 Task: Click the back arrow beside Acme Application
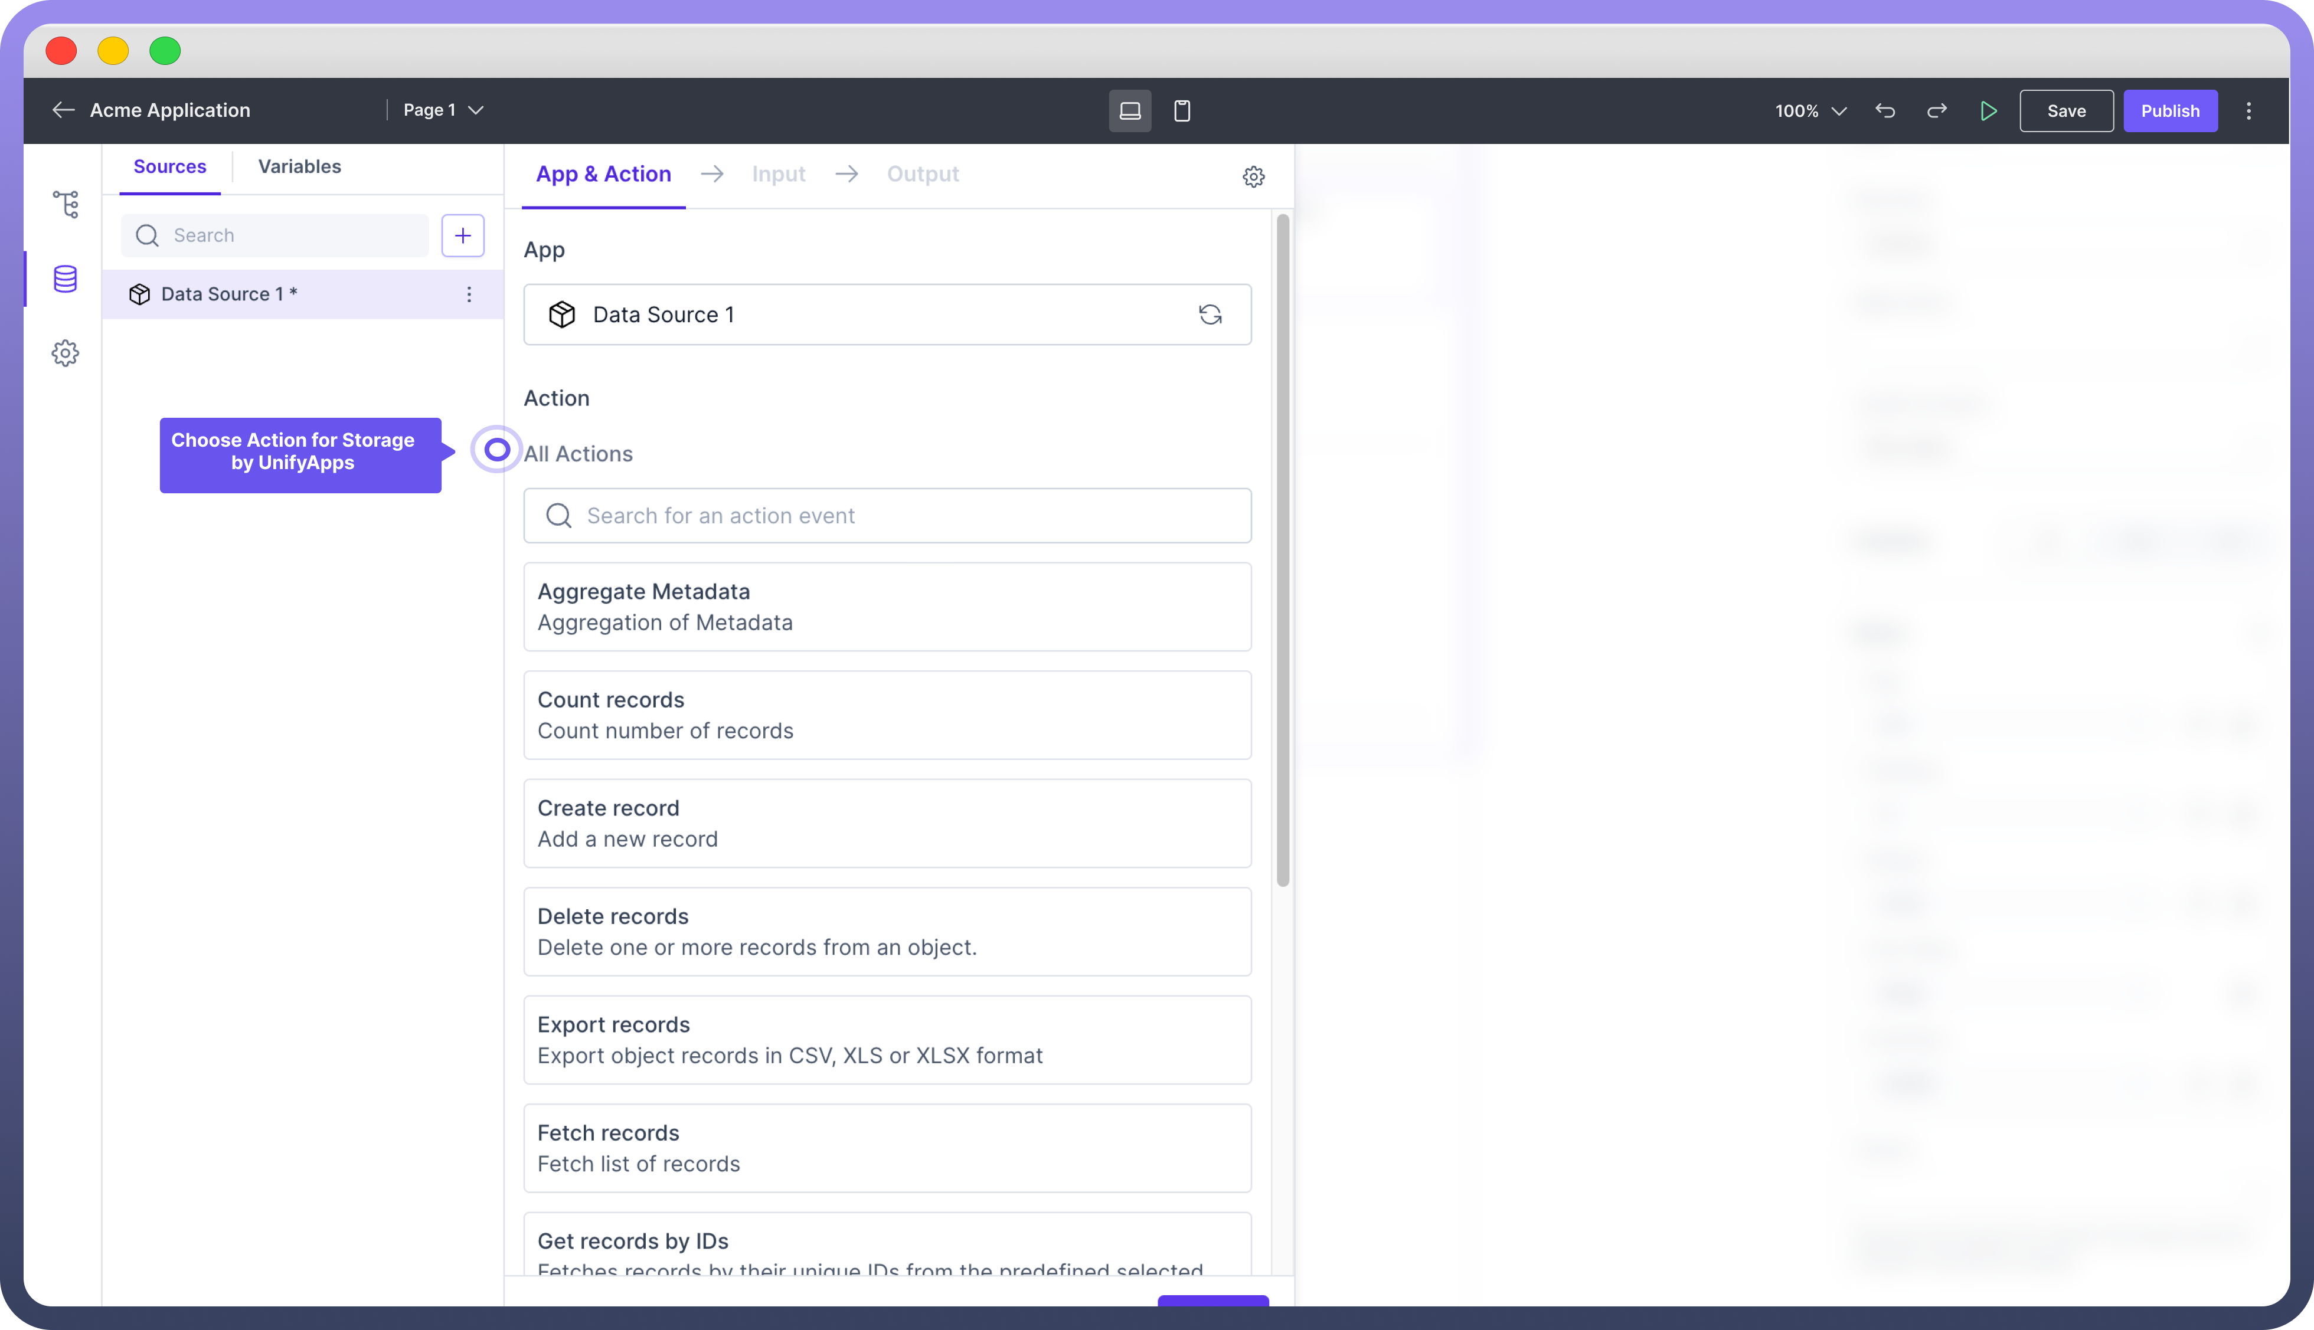[x=63, y=110]
